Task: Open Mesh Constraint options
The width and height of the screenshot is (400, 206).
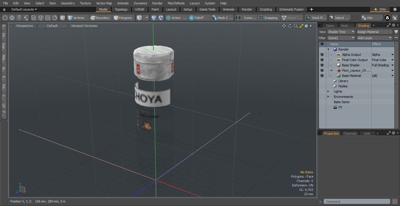Action: [223, 18]
